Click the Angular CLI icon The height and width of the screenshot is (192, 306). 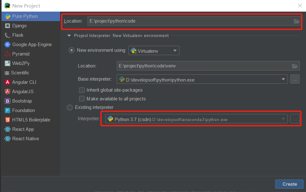8,82
